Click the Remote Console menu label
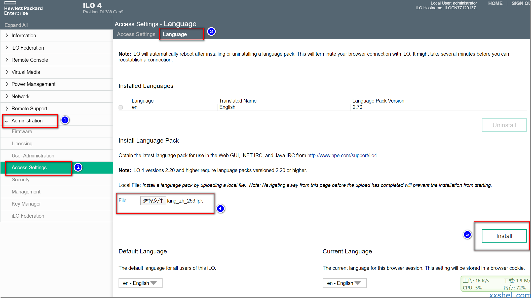The width and height of the screenshot is (531, 298). 30,60
